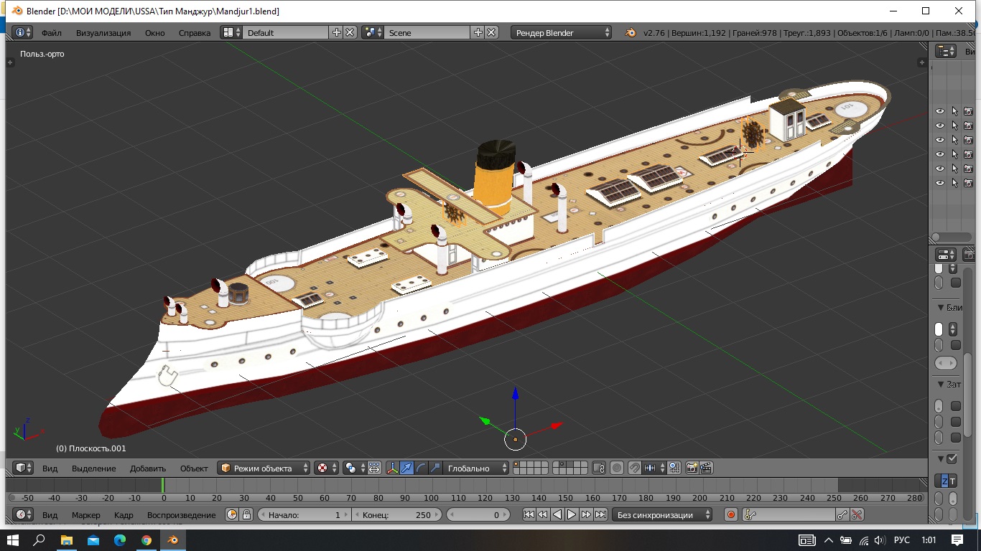Click the Конец end frame field

coord(396,515)
